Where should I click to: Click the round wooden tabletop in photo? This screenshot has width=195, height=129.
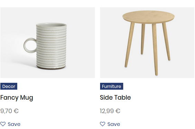[148, 17]
